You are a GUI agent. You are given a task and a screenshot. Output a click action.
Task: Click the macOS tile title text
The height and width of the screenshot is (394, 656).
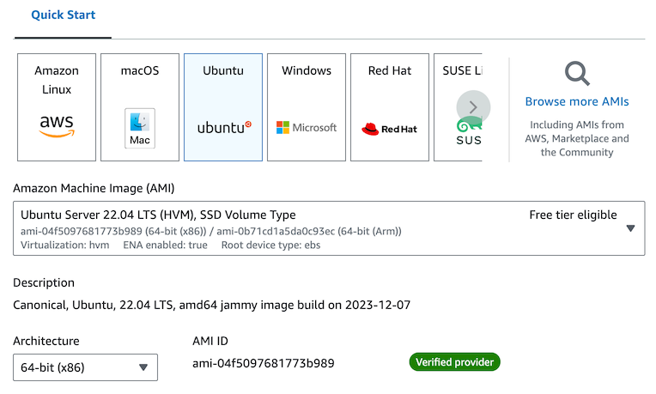[140, 70]
